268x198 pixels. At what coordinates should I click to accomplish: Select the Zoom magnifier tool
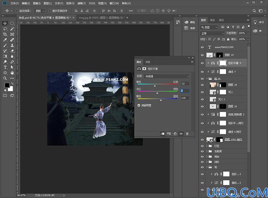(x=5, y=78)
